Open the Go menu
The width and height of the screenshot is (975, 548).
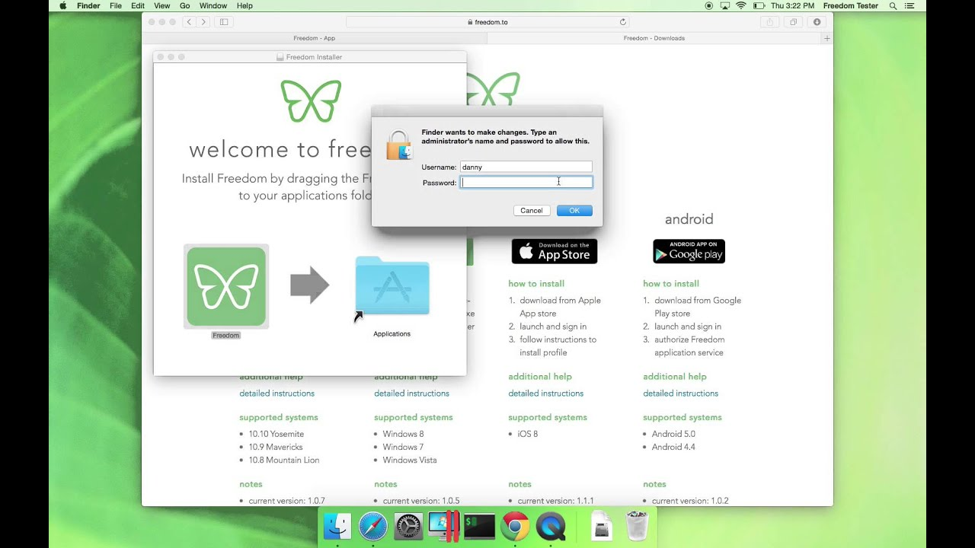(184, 5)
